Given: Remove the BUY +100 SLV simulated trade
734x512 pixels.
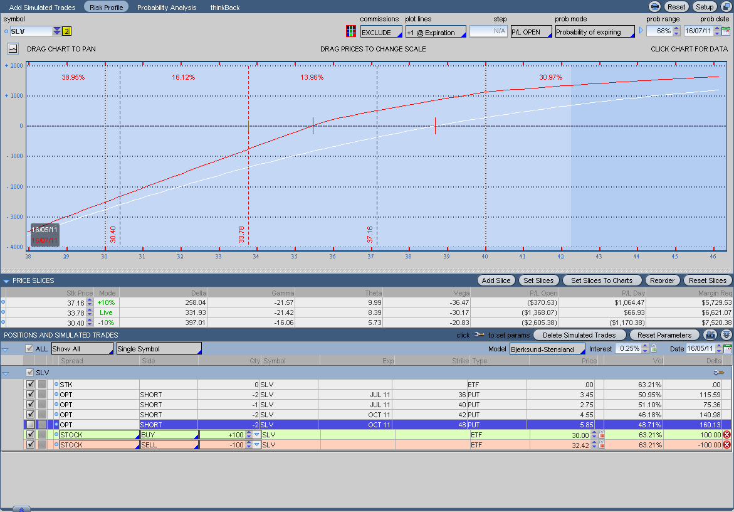Looking at the screenshot, I should click(726, 435).
